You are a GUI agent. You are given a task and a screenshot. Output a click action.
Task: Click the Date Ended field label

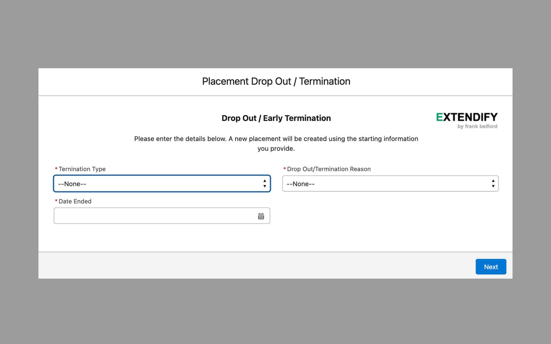pyautogui.click(x=75, y=202)
